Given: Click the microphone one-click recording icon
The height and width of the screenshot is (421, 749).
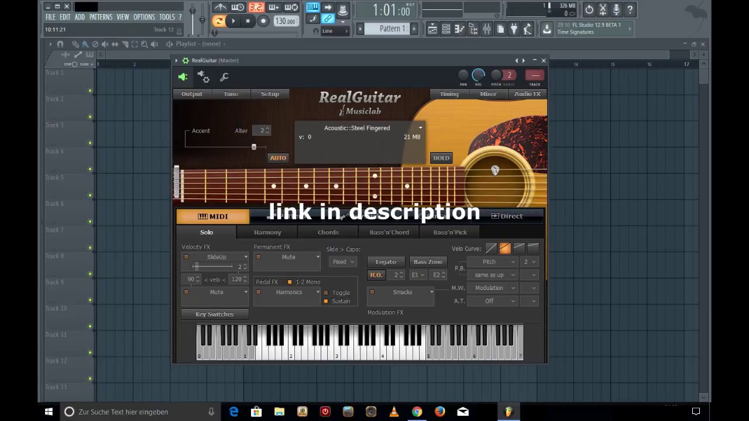Looking at the screenshot, I should [616, 9].
